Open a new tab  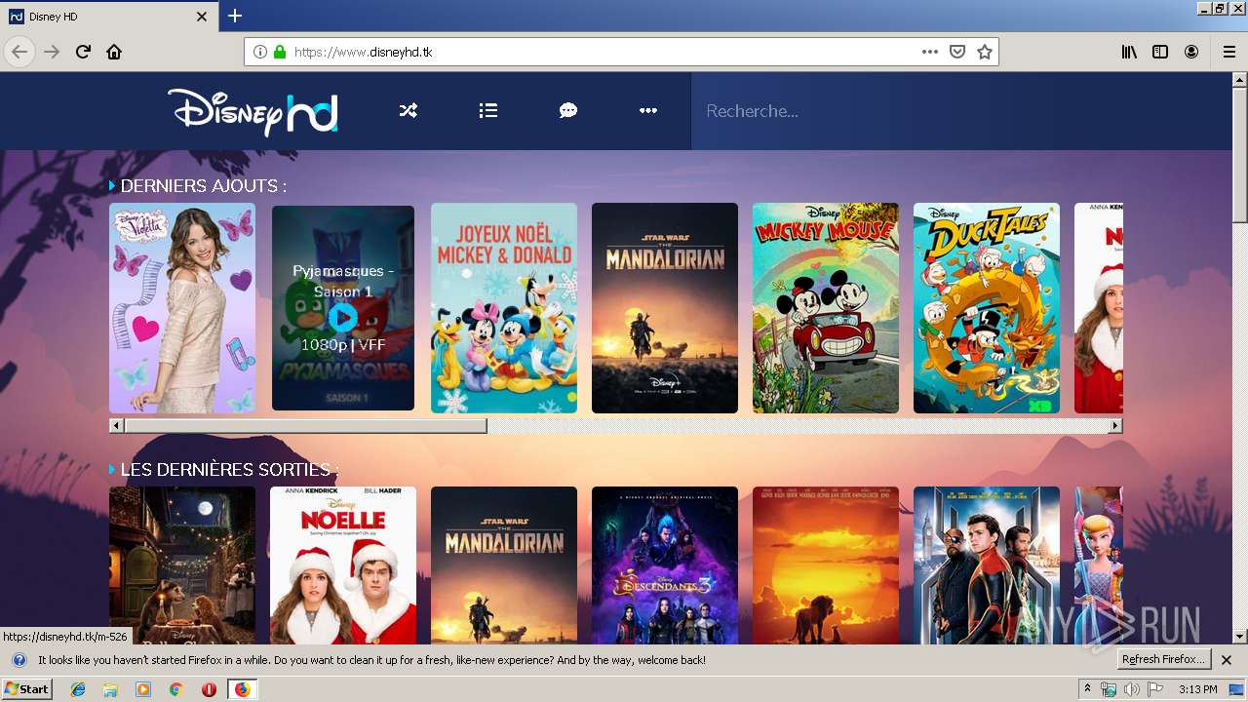pyautogui.click(x=235, y=16)
